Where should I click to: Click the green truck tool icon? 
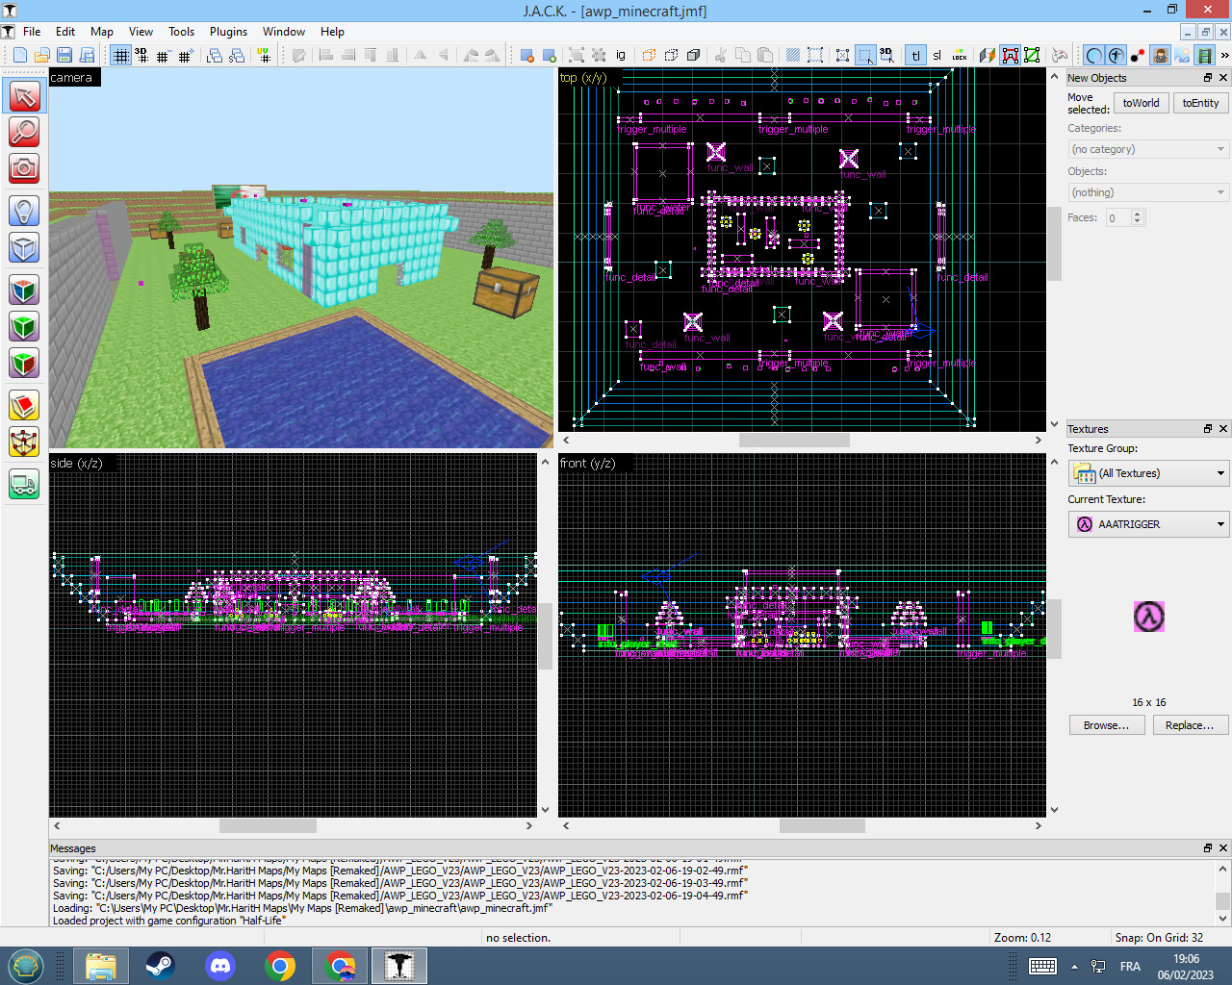pos(24,484)
